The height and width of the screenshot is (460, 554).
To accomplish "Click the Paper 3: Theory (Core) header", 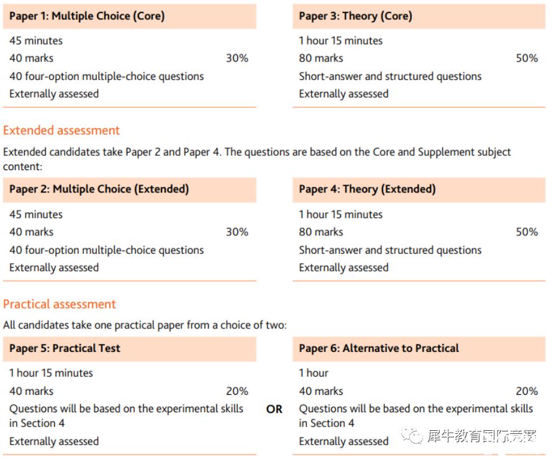I will click(419, 16).
